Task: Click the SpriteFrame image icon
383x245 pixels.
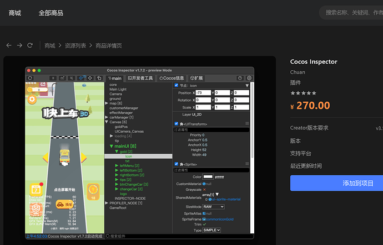Action: tap(204, 219)
